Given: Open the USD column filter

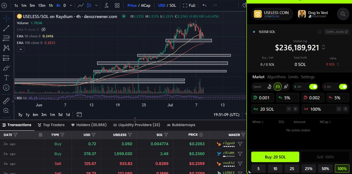Looking at the screenshot, I should click(94, 135).
